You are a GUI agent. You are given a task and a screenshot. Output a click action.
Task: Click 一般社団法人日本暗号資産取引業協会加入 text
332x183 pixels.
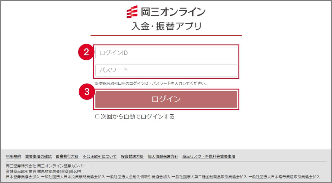284,177
